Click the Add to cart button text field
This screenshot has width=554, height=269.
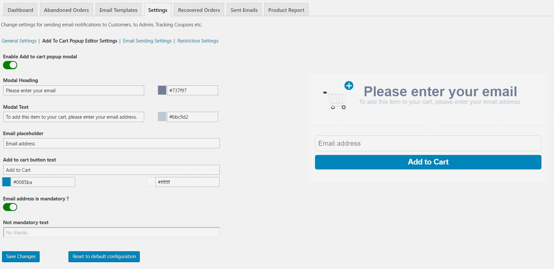pyautogui.click(x=111, y=170)
